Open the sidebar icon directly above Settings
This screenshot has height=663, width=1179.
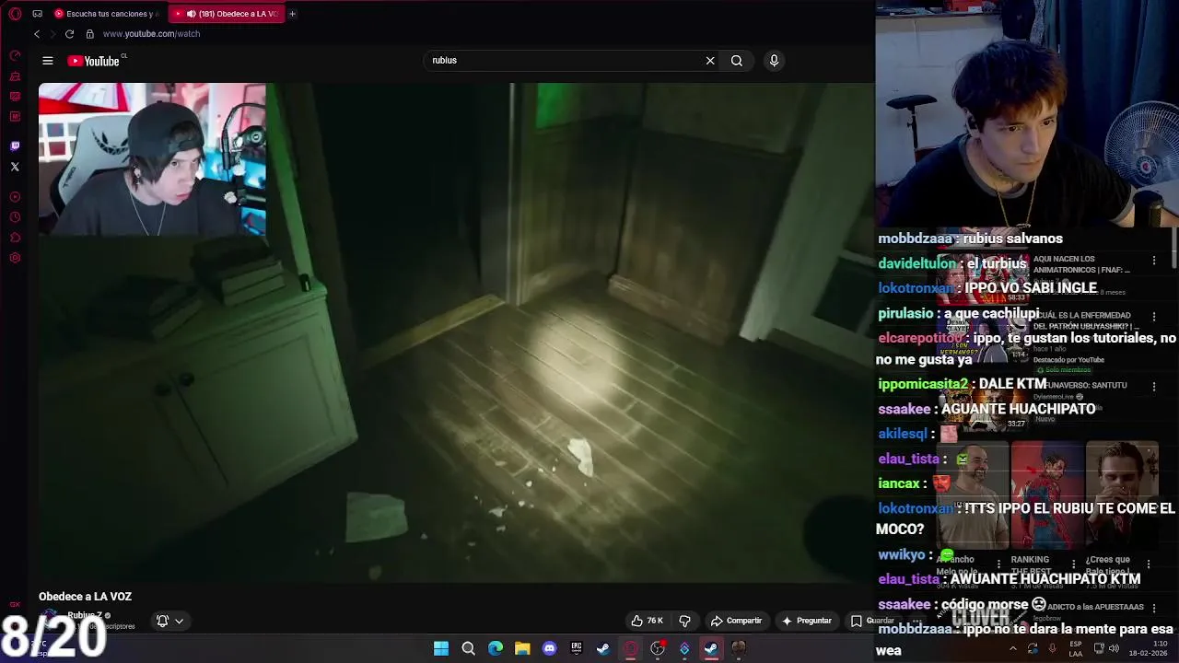click(15, 238)
